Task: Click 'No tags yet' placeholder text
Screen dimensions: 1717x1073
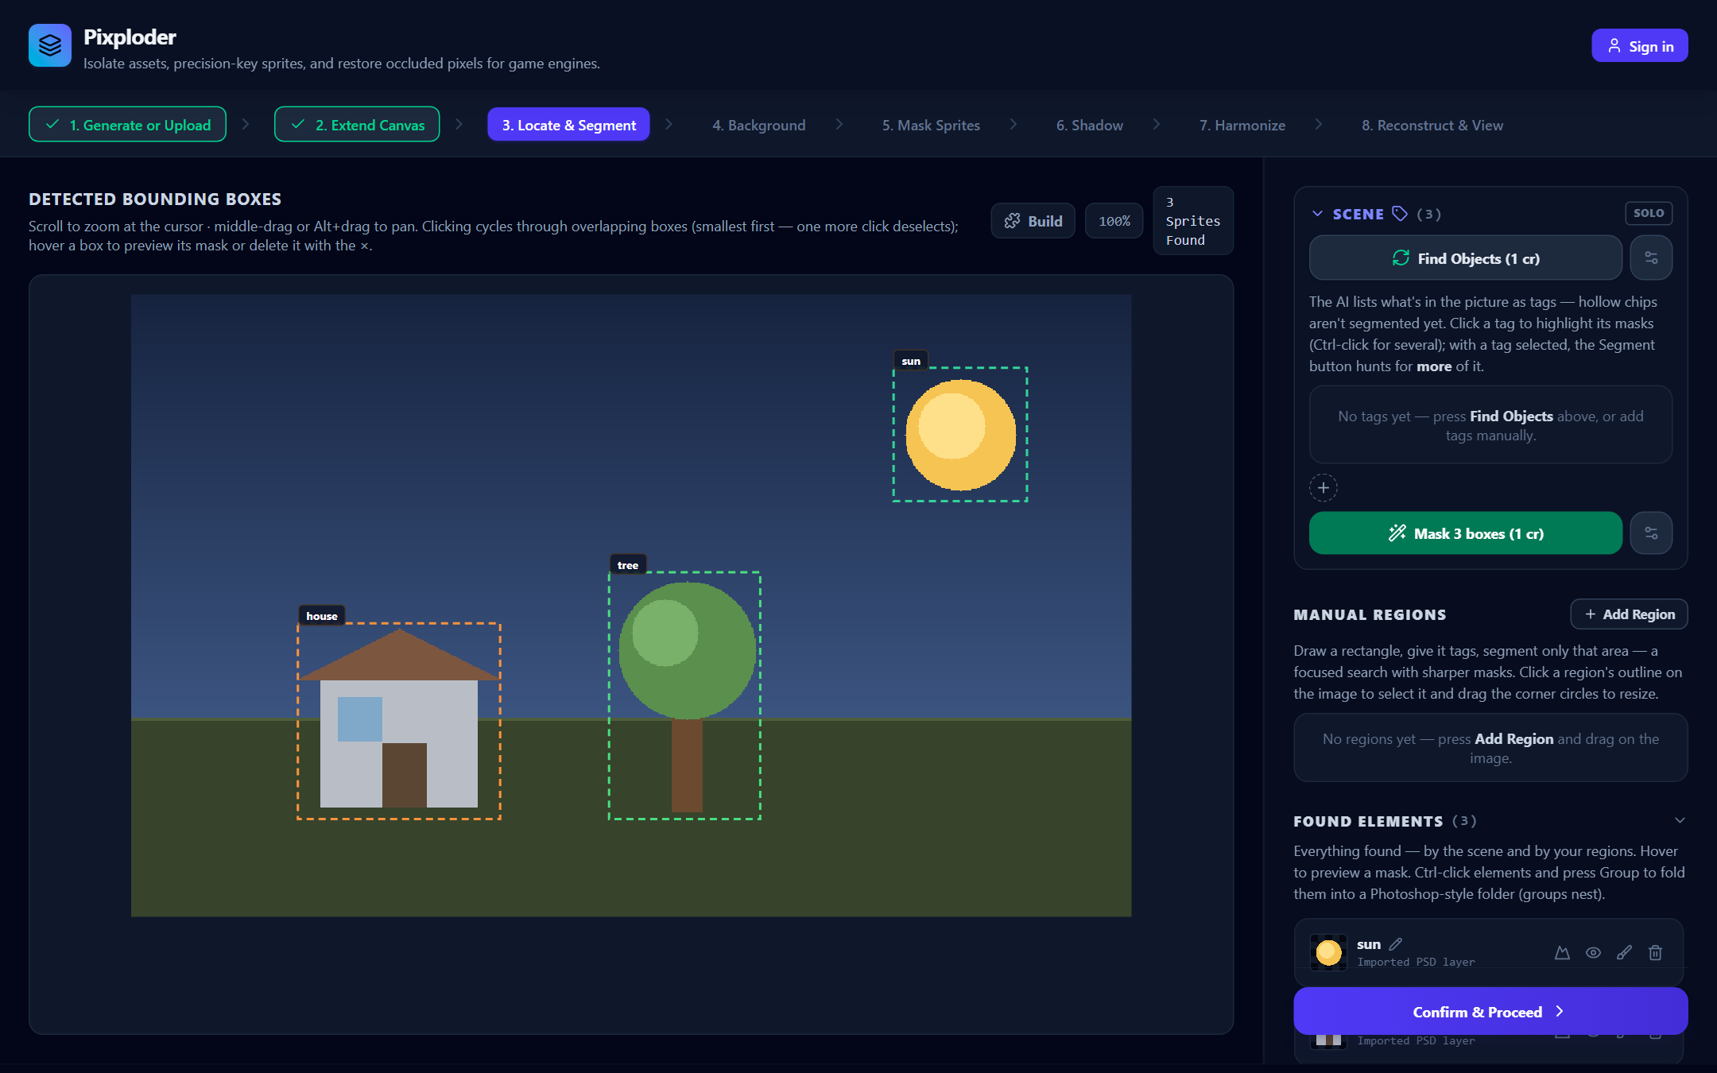Action: tap(1490, 425)
